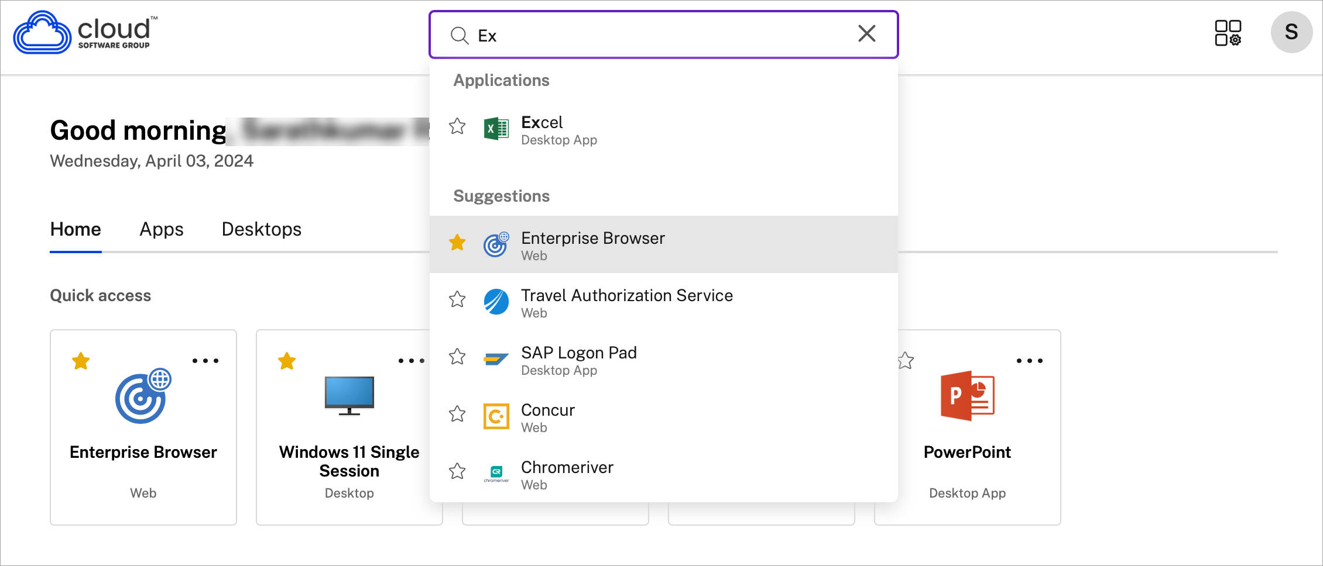The width and height of the screenshot is (1323, 566).
Task: Click the SAP Logon Pad icon
Action: click(496, 359)
